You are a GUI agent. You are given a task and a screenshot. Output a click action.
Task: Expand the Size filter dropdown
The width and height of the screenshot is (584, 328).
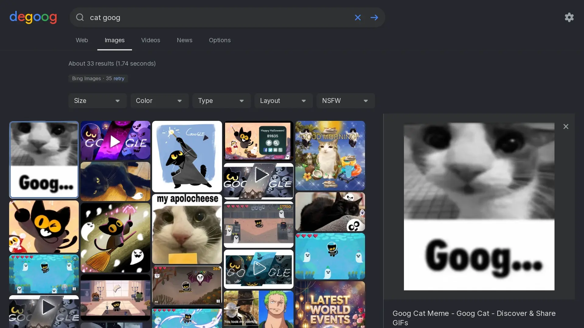pyautogui.click(x=97, y=101)
